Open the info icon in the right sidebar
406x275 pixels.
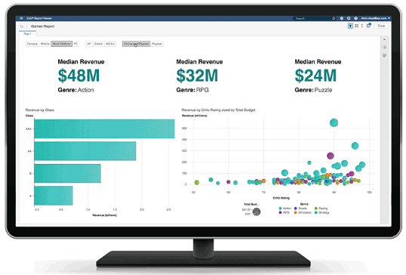pos(385,47)
